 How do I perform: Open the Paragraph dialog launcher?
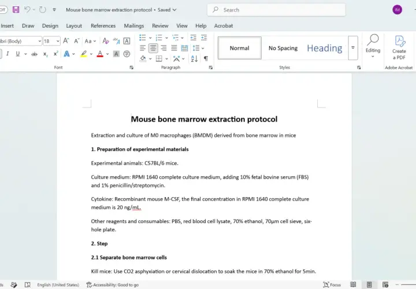point(211,68)
